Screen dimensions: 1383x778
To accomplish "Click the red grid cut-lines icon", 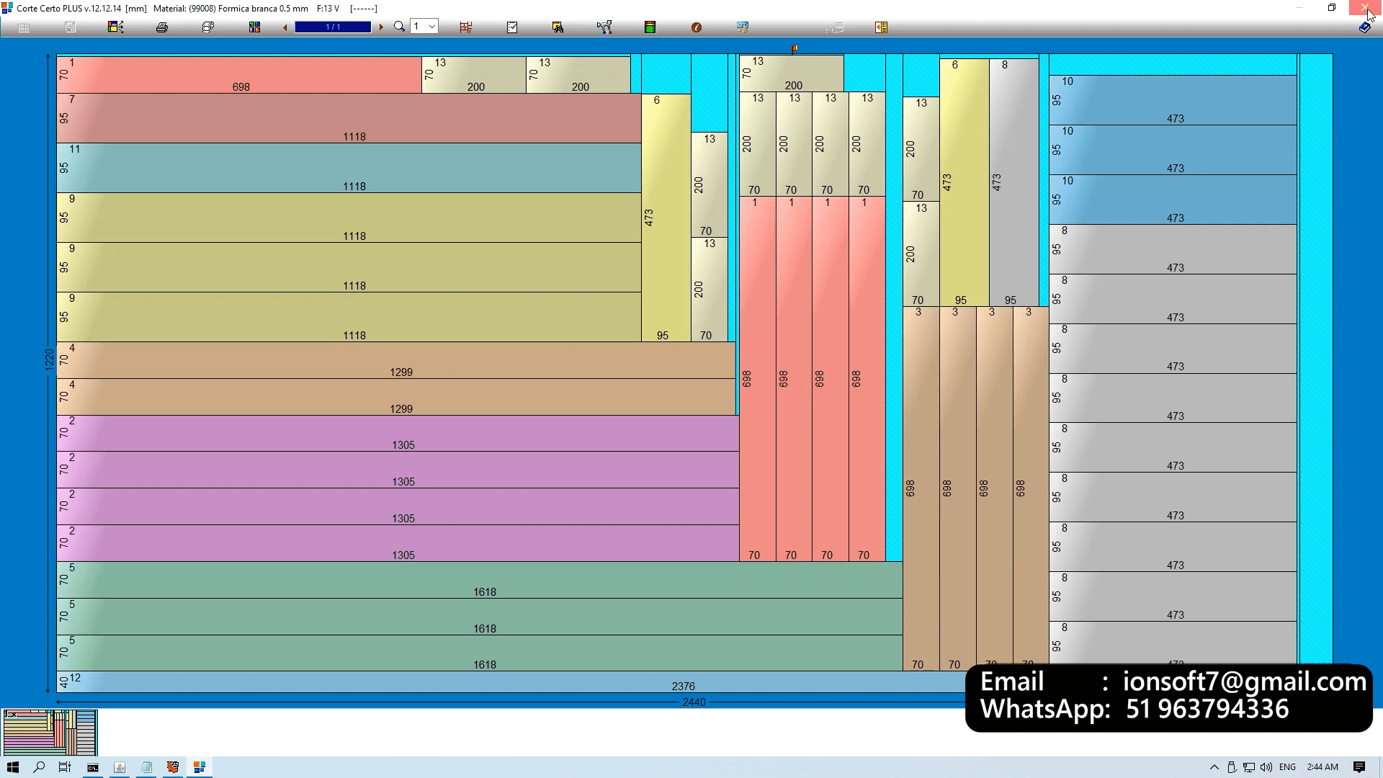I will [466, 27].
